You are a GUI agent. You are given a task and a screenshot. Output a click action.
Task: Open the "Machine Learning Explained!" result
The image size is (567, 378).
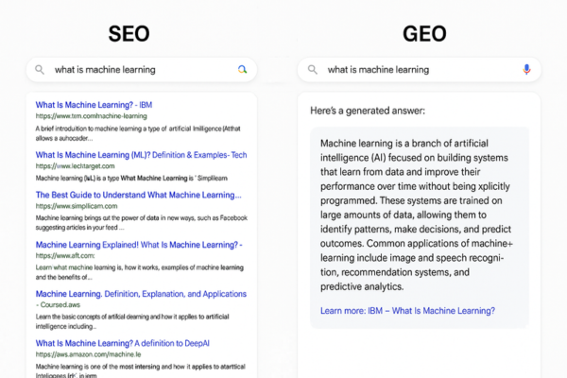click(139, 244)
